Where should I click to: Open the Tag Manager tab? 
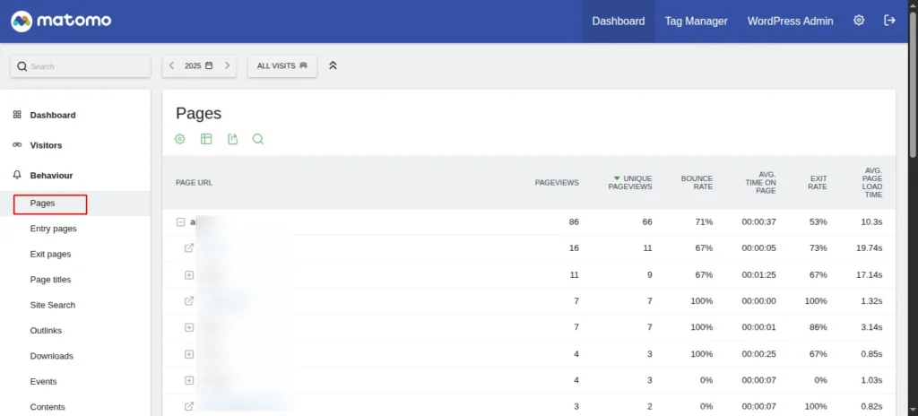click(x=696, y=21)
